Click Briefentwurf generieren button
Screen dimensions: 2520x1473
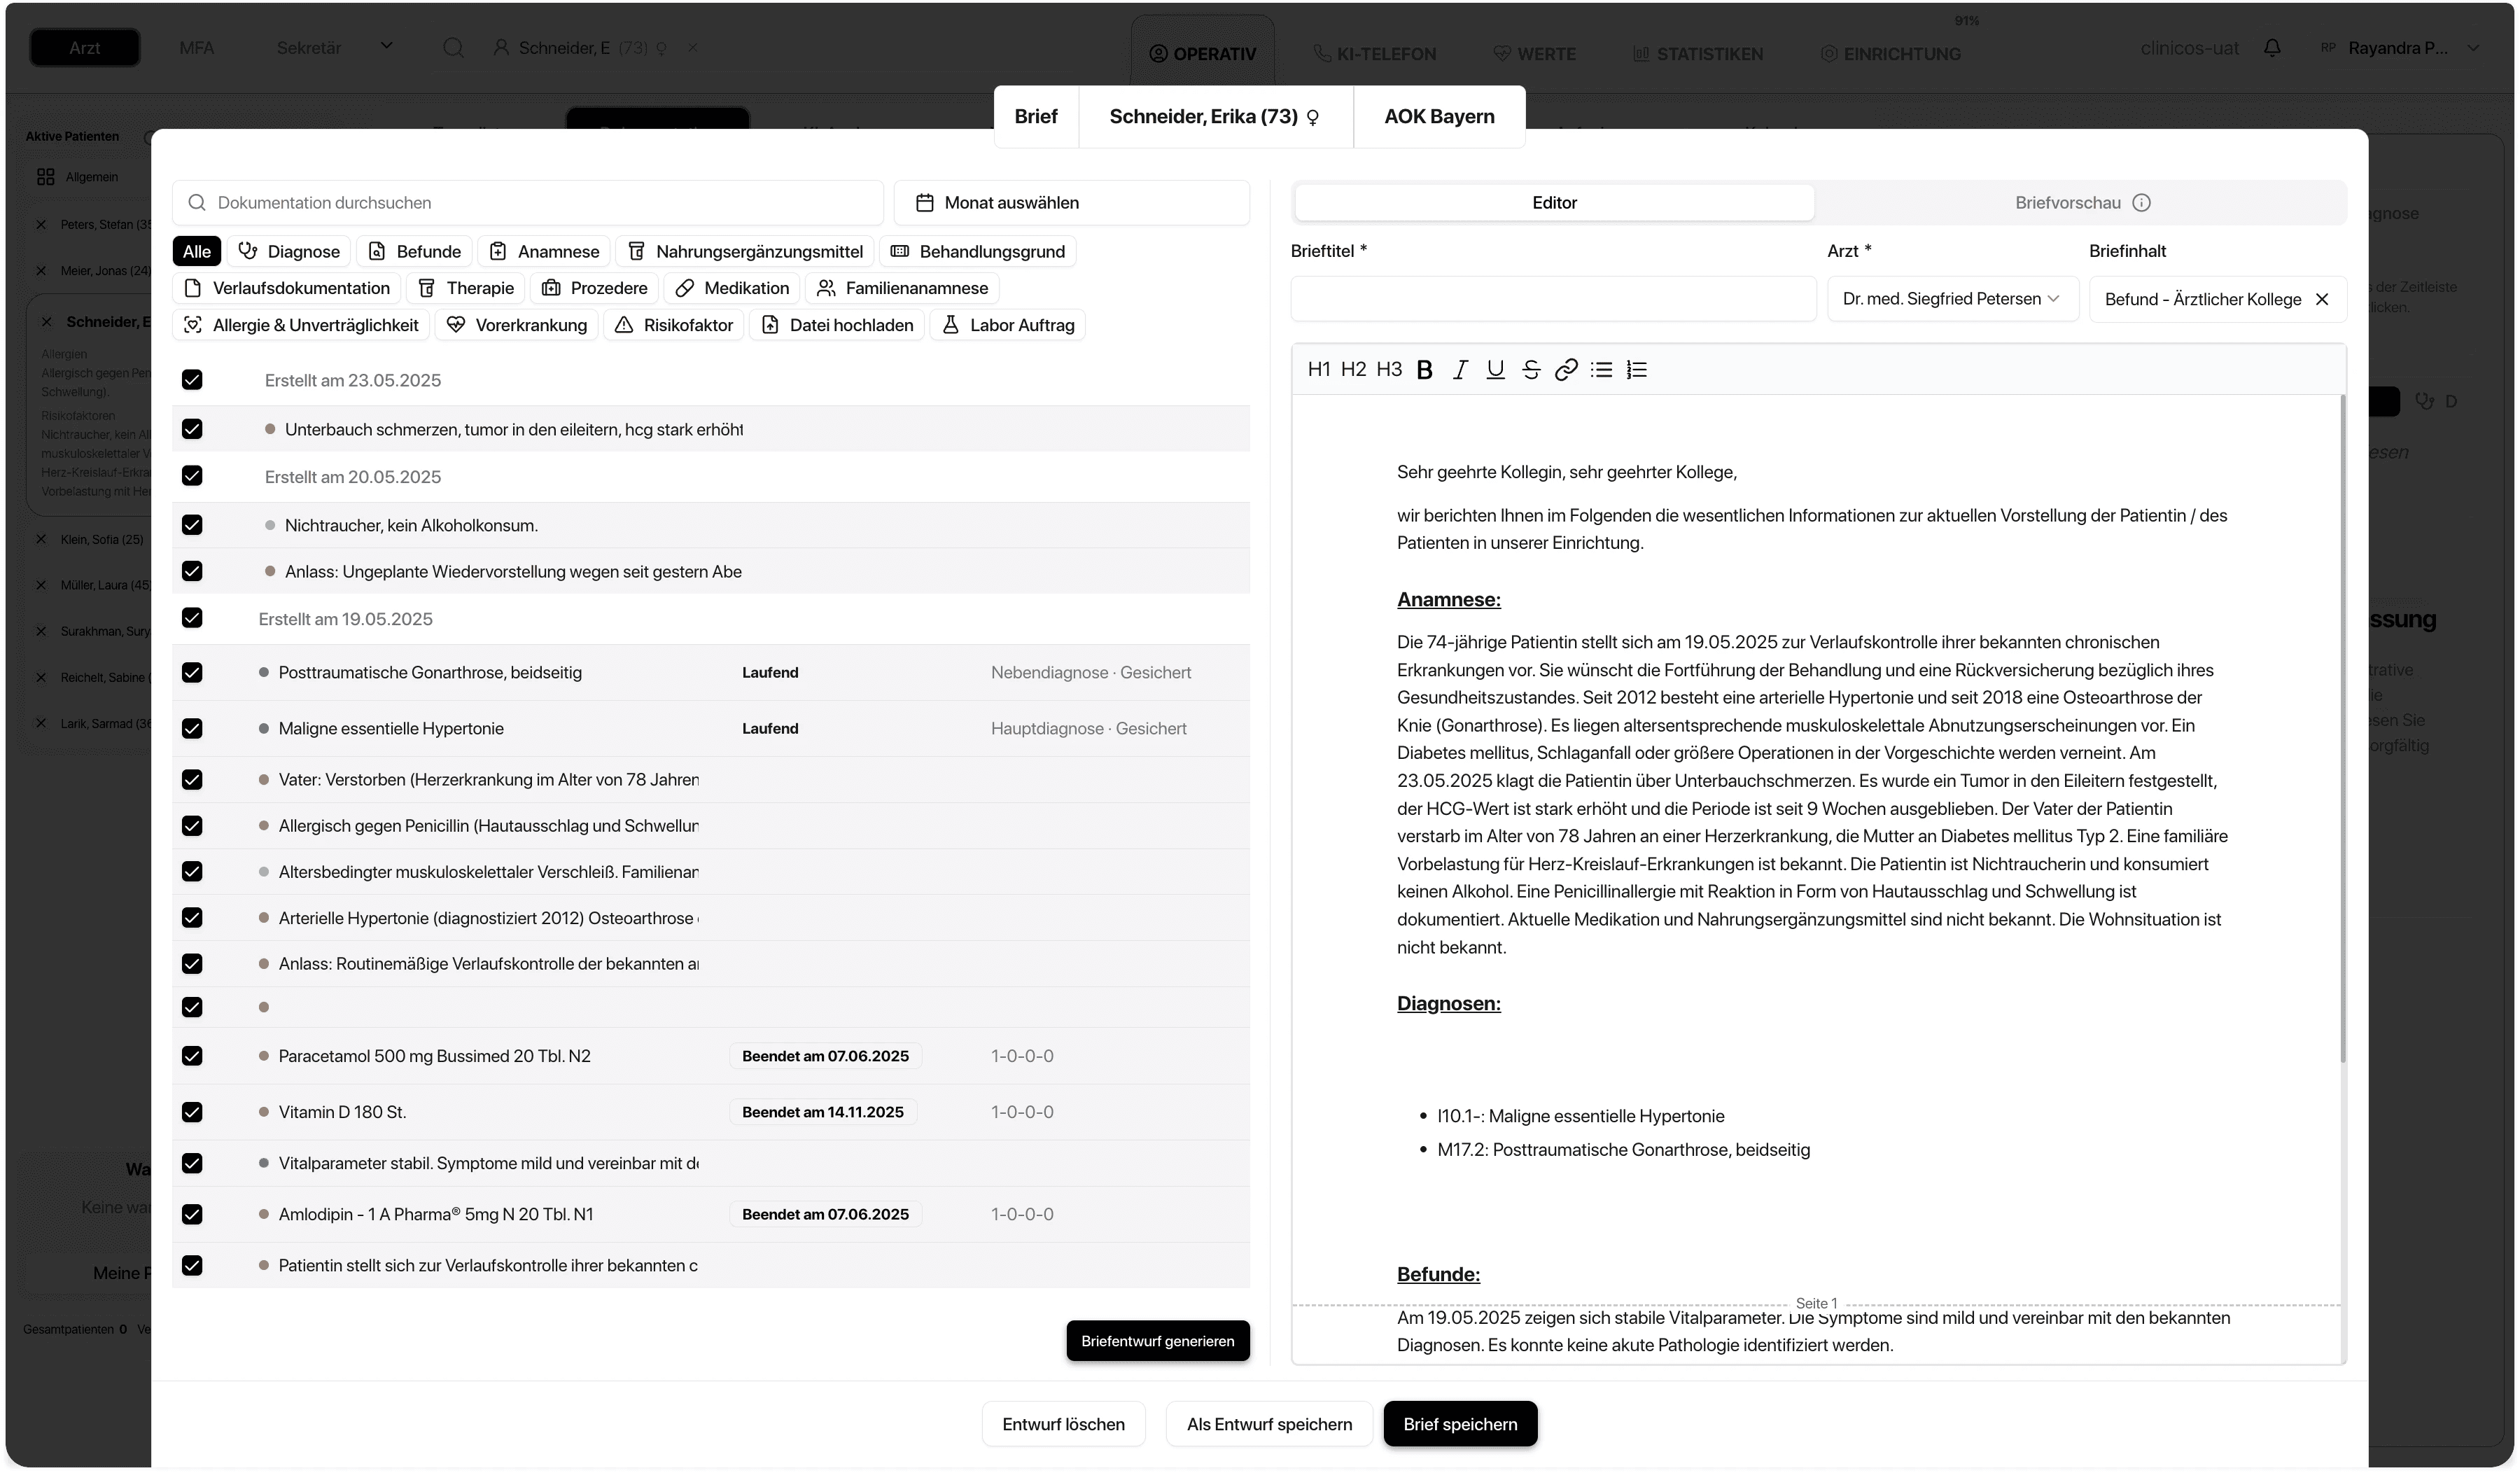point(1157,1341)
